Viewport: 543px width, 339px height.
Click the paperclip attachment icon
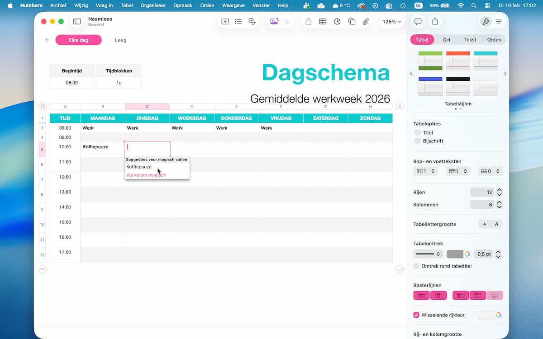point(366,22)
